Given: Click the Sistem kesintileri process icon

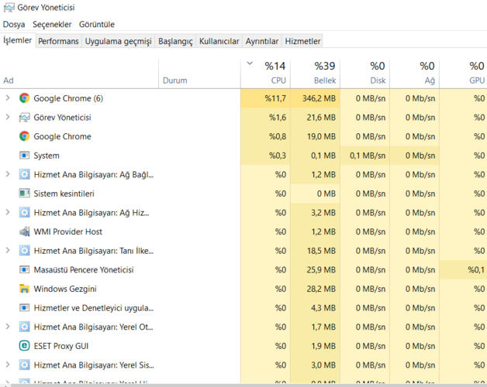Looking at the screenshot, I should [x=25, y=193].
